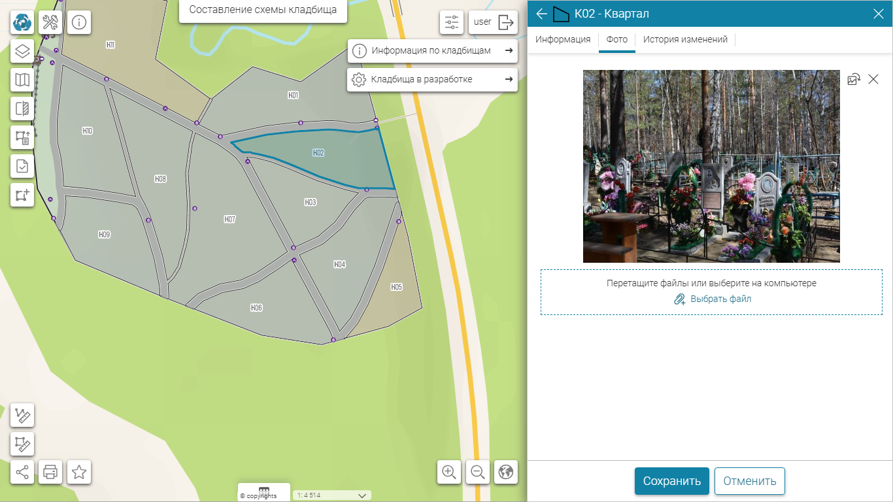
Task: Click the share map icon
Action: coord(22,472)
